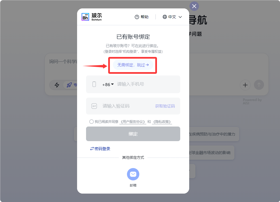
Task: Choose the 邮箱 envelope binding icon
Action: (x=133, y=174)
